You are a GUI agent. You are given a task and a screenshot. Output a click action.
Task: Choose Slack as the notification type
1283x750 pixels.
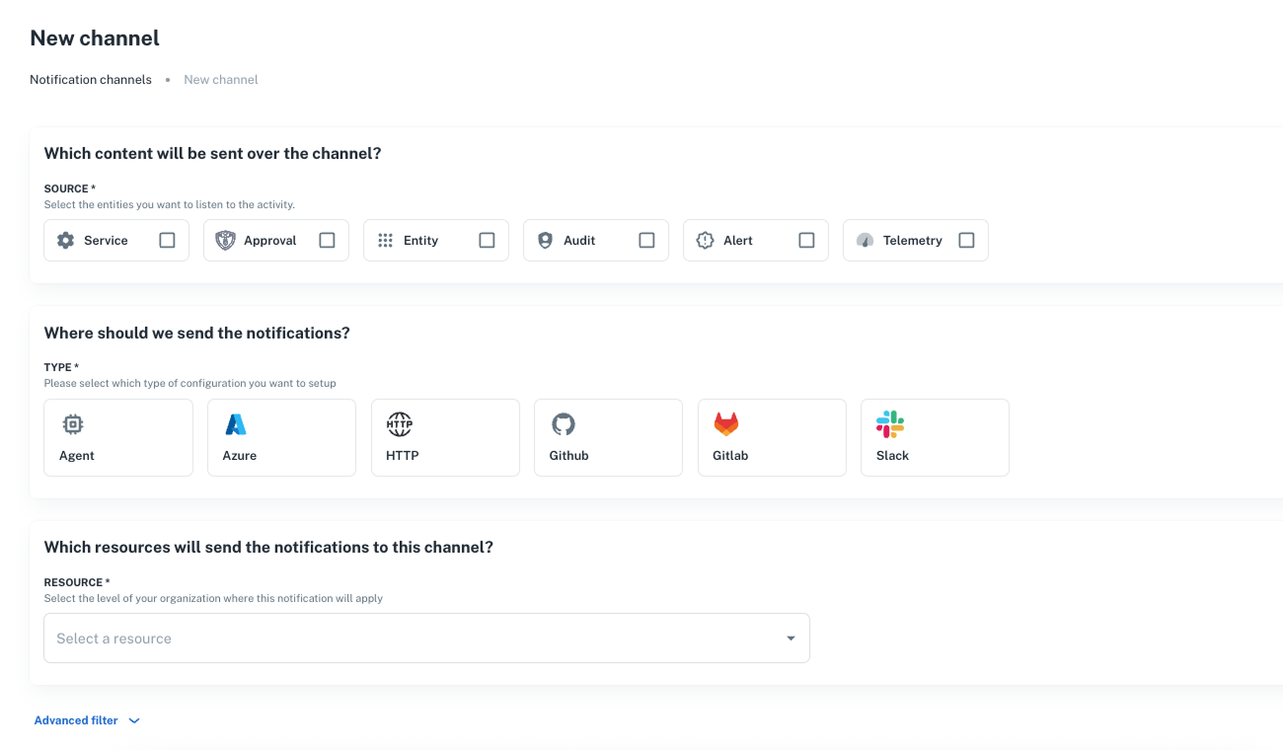(935, 437)
